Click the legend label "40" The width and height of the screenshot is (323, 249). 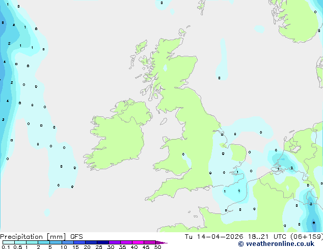point(134,247)
